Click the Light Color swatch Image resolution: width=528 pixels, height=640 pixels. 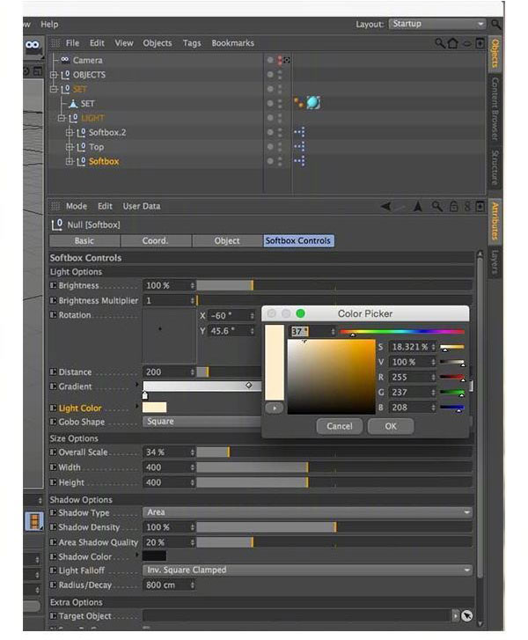coord(154,408)
